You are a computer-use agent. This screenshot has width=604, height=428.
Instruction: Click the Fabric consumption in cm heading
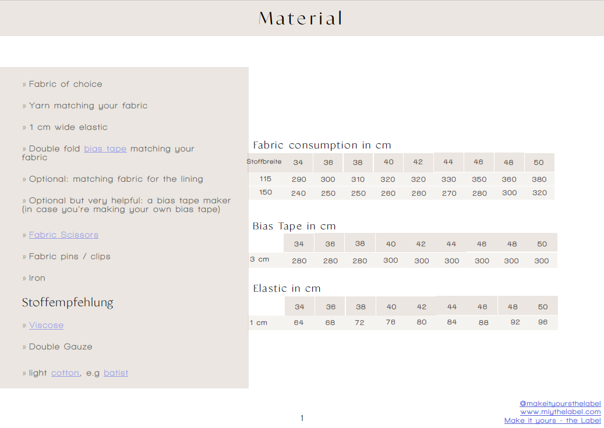322,146
